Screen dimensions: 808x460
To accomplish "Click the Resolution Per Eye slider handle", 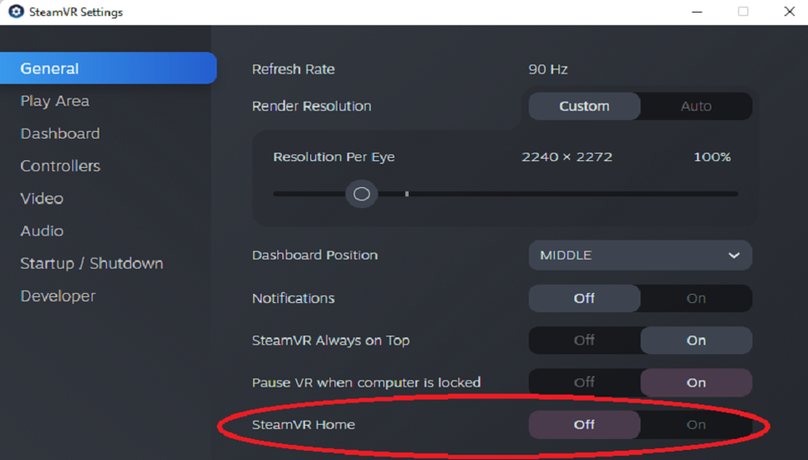I will [x=362, y=194].
